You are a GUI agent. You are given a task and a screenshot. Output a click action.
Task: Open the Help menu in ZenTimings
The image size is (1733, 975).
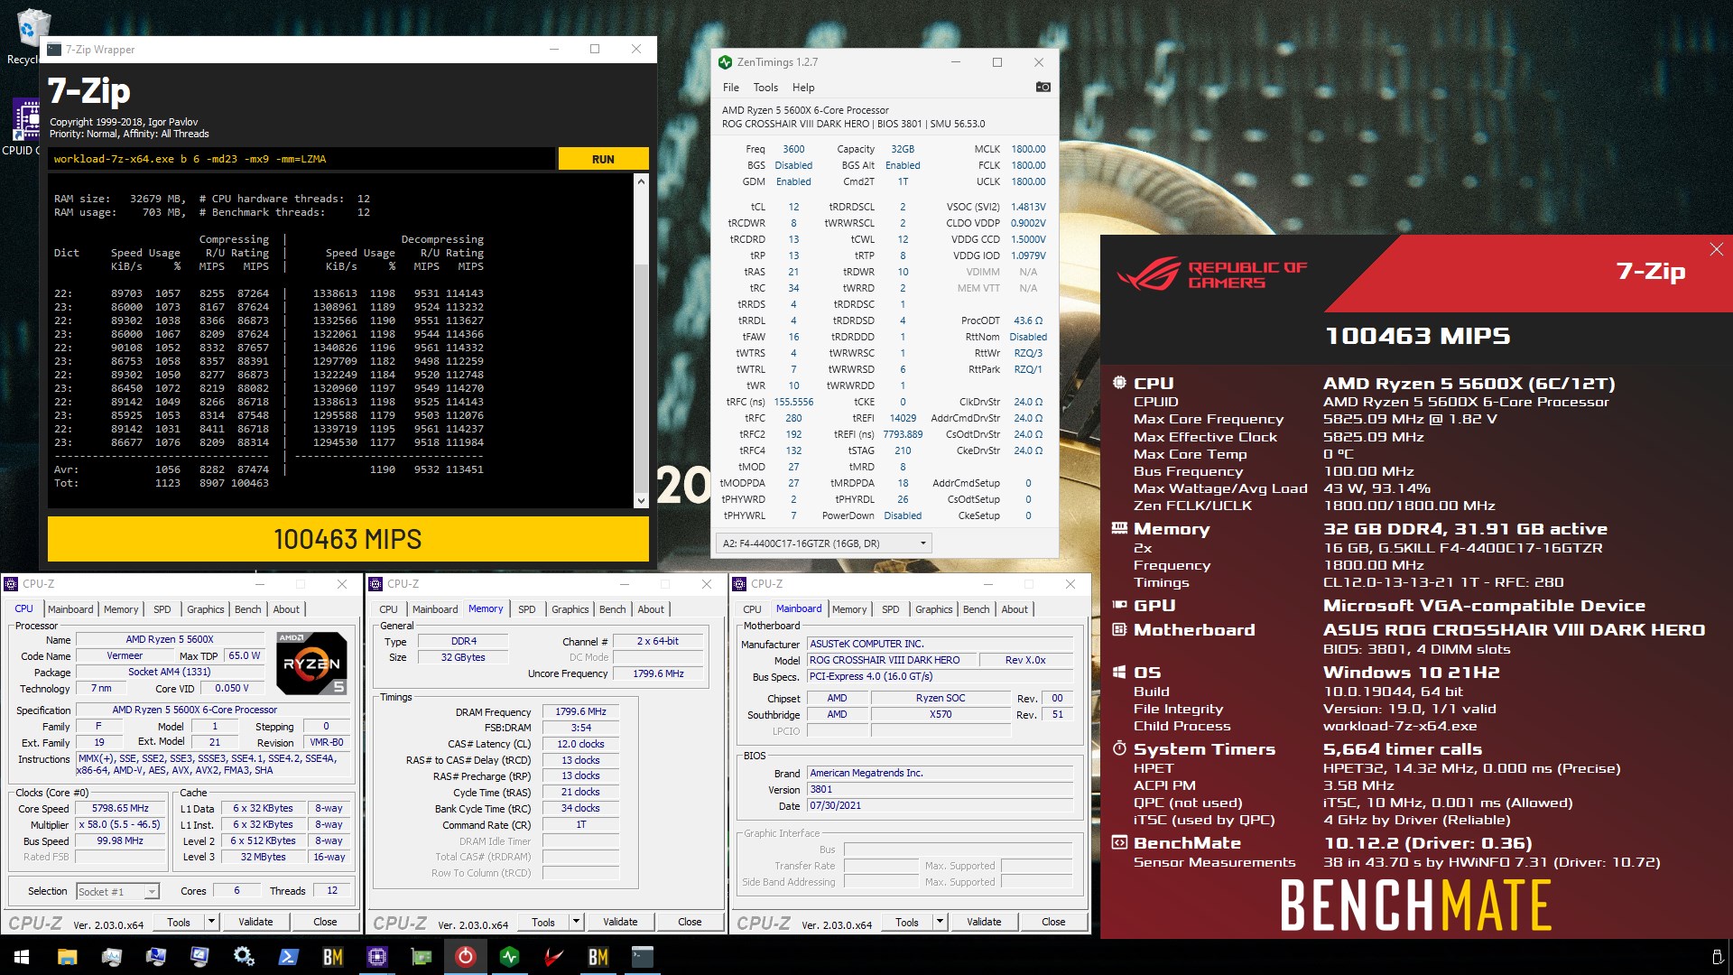point(803,88)
